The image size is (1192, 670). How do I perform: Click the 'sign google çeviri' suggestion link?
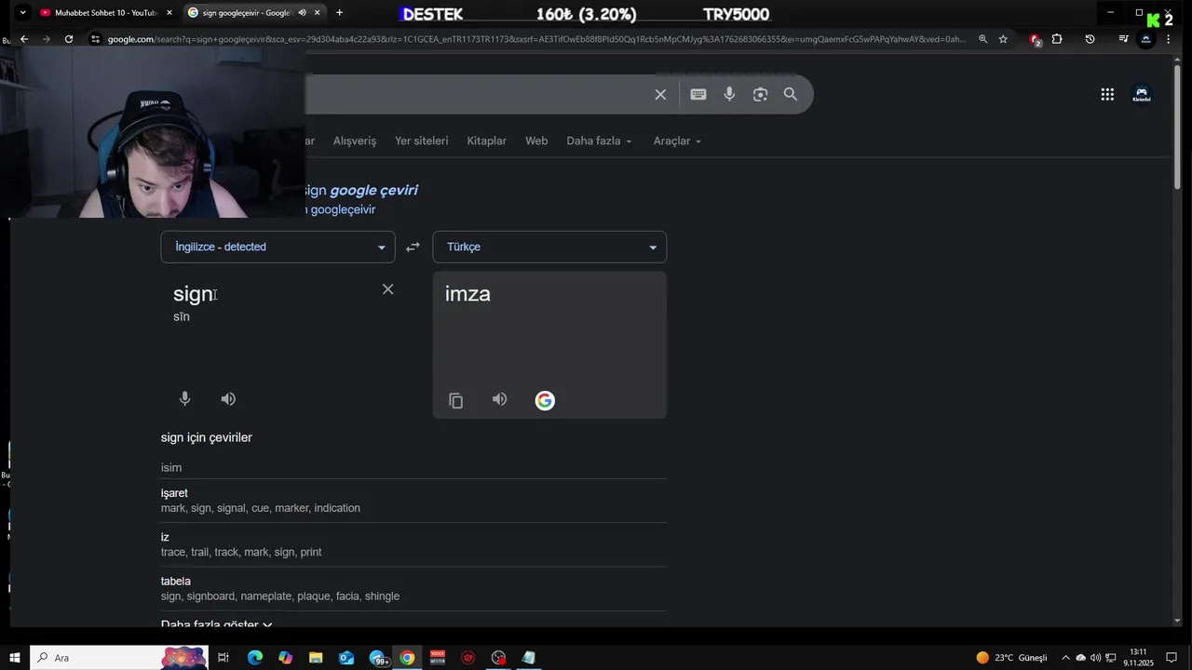(361, 190)
